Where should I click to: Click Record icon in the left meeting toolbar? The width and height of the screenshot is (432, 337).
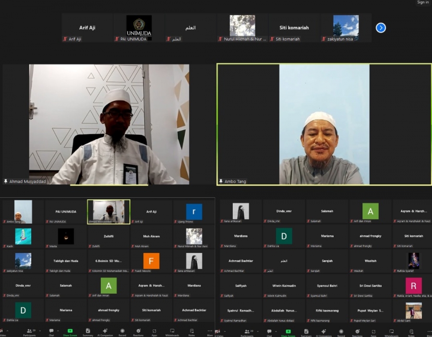[x=122, y=332]
